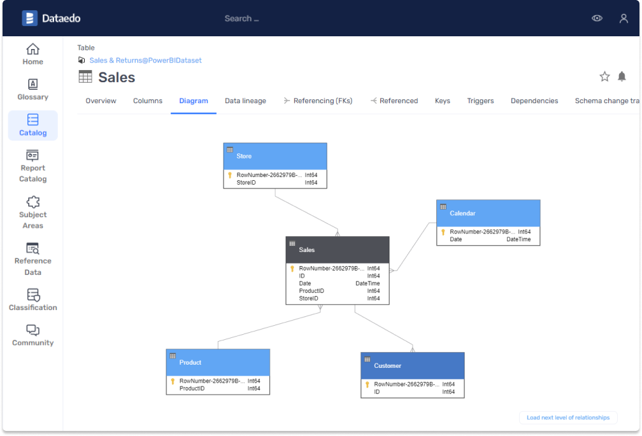Open Reference Data section

[32, 249]
